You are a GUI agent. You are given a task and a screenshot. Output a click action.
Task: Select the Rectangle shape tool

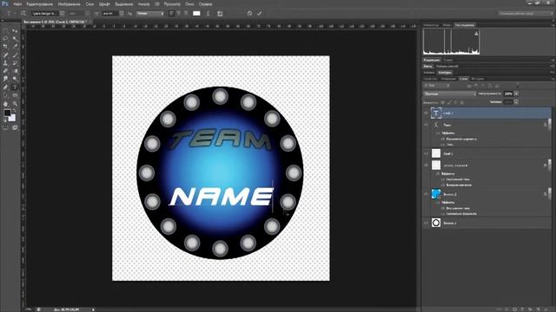coord(15,95)
